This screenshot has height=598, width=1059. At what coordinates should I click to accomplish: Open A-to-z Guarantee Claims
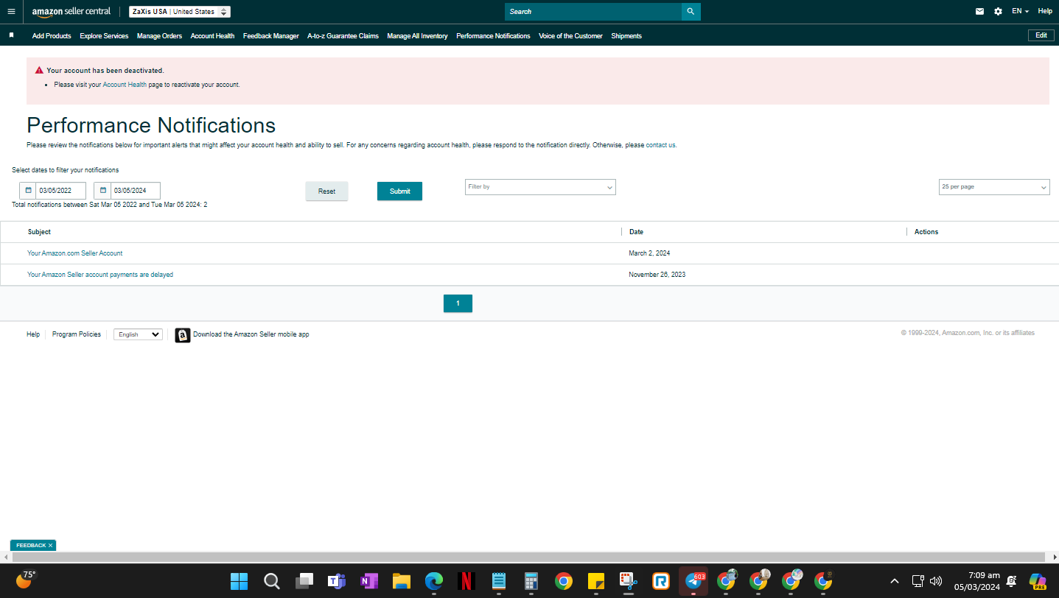343,36
